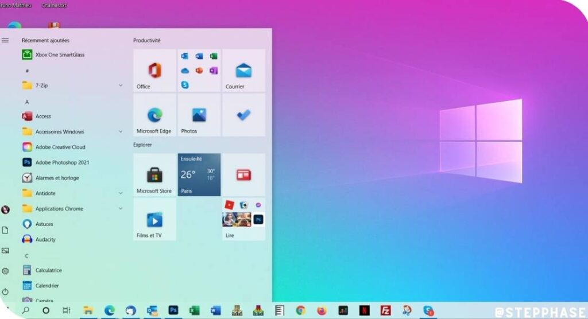The width and height of the screenshot is (588, 319).
Task: Open Task View on the taskbar
Action: point(67,310)
